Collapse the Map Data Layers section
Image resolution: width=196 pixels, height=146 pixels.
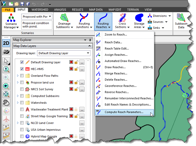(89, 46)
